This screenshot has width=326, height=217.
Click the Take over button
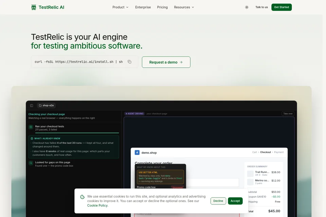click(288, 114)
